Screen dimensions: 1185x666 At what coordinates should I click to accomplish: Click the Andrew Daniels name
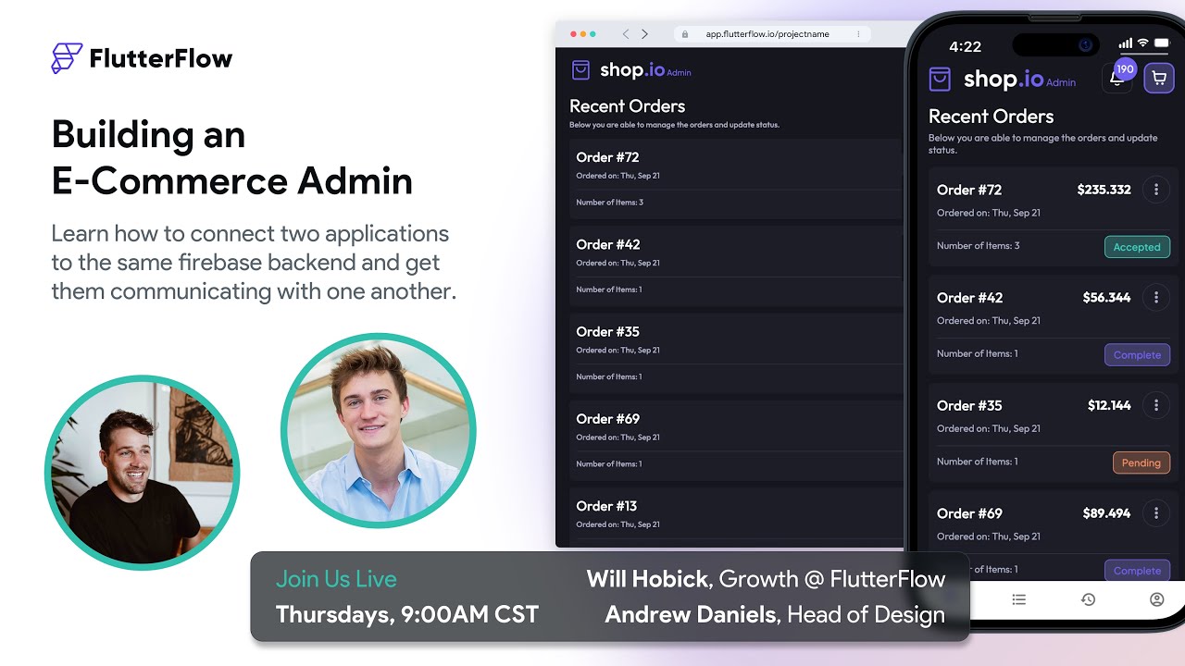click(691, 614)
